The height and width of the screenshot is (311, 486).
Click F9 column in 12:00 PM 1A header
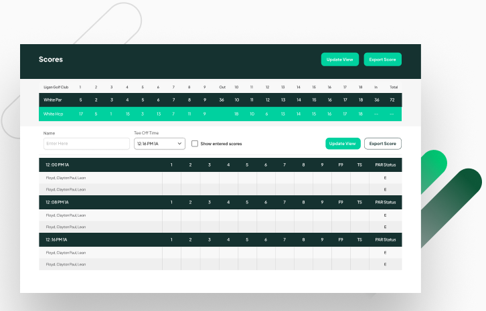(x=341, y=165)
